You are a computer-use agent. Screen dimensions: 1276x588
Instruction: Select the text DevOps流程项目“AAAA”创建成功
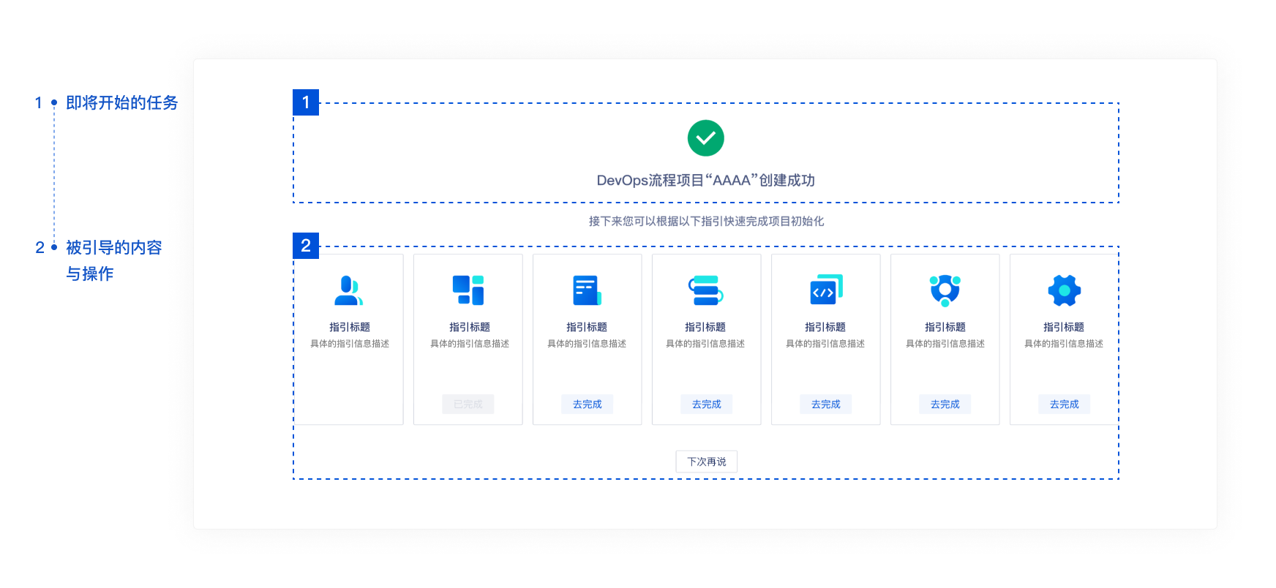(x=706, y=181)
